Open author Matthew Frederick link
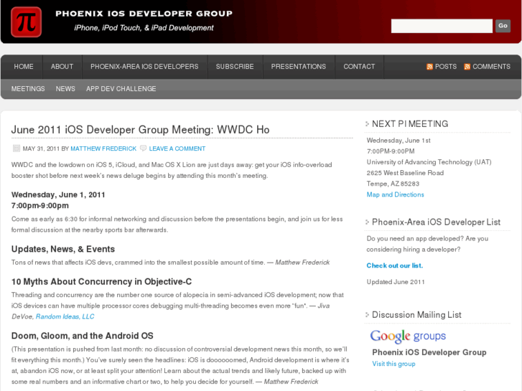 pos(103,149)
